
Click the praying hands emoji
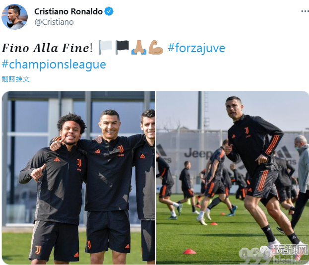[x=139, y=47]
